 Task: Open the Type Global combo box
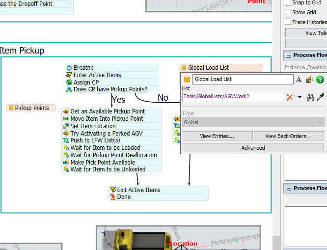[253, 122]
